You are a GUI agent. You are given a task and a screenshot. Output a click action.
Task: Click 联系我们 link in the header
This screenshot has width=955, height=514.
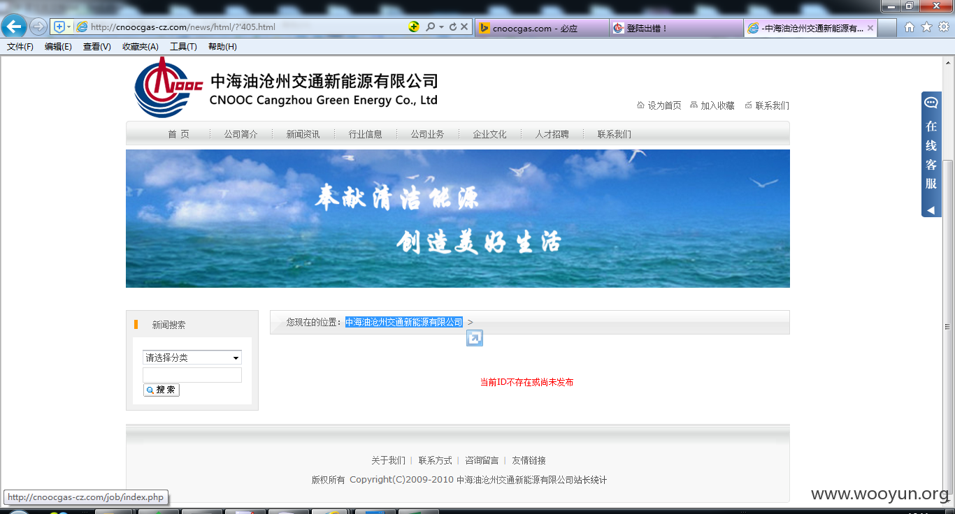click(772, 105)
